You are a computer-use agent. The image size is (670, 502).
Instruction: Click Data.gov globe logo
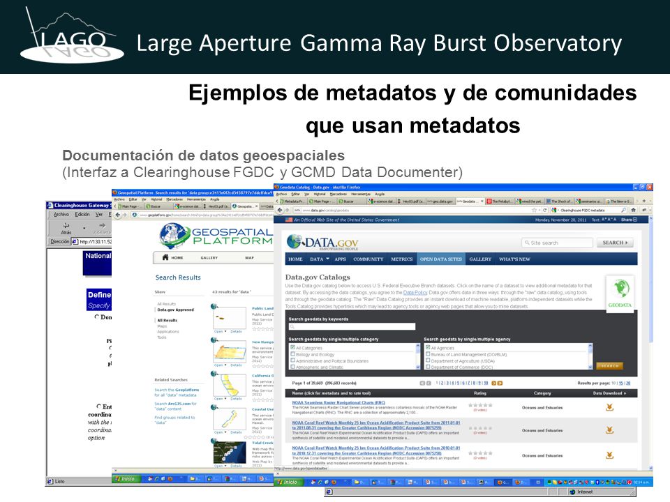click(294, 242)
